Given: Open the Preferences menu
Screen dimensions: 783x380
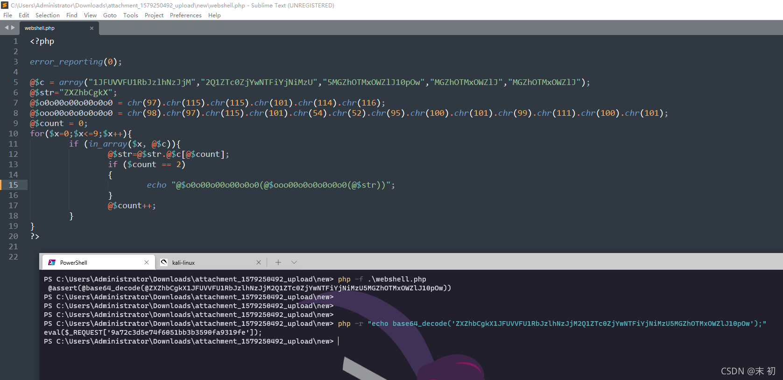Looking at the screenshot, I should (x=186, y=15).
